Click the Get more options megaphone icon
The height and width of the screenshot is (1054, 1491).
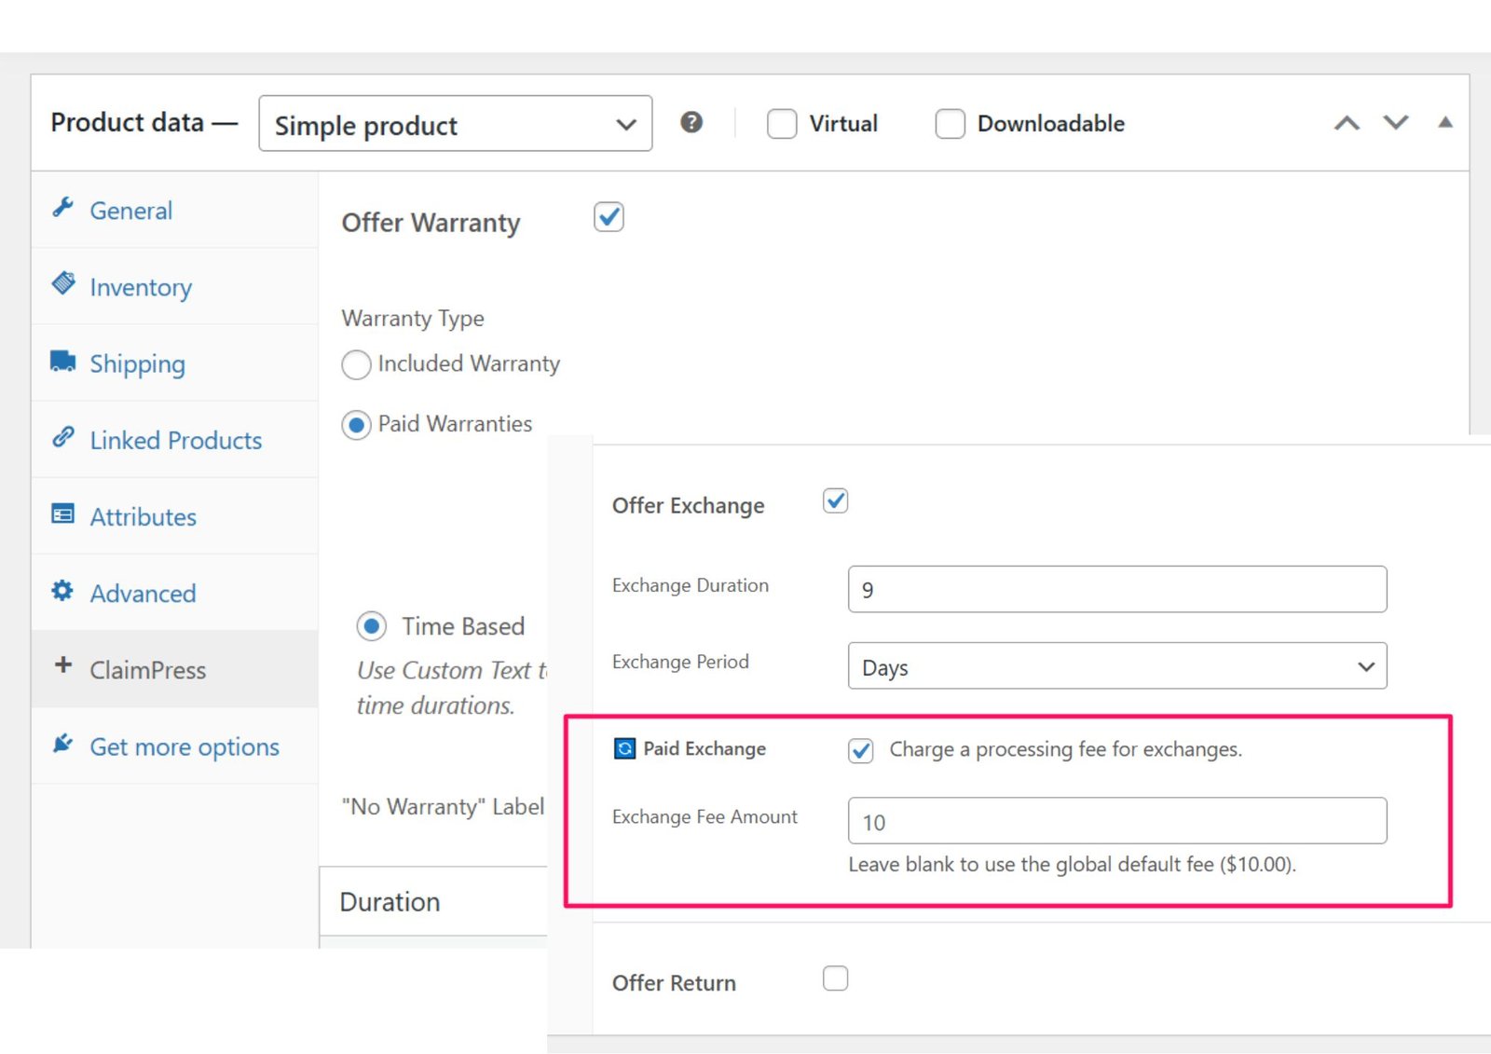pyautogui.click(x=61, y=743)
